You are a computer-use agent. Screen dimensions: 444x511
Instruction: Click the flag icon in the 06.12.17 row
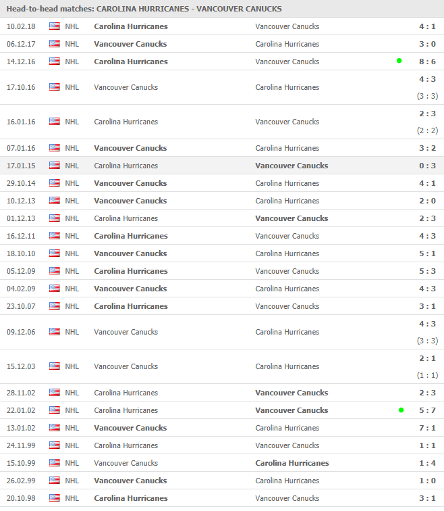55,44
